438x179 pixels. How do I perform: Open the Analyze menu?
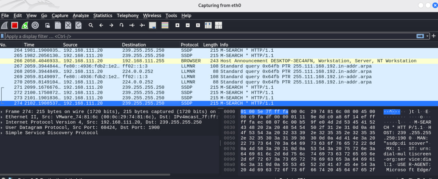[81, 15]
